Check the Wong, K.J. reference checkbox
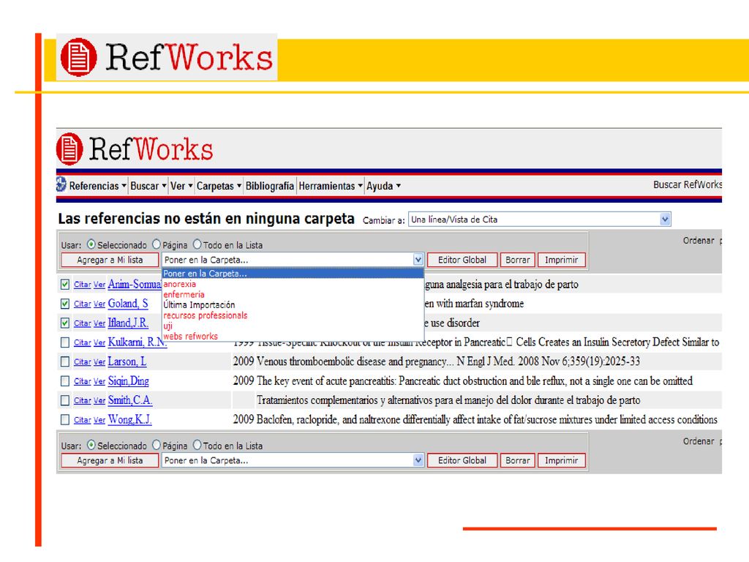 (x=65, y=419)
